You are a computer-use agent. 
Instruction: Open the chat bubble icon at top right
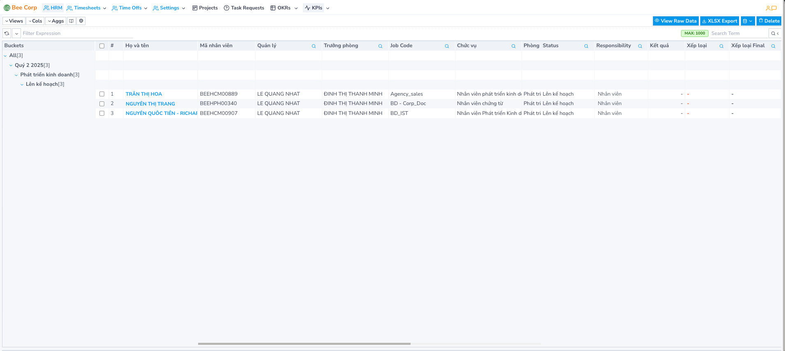[774, 8]
